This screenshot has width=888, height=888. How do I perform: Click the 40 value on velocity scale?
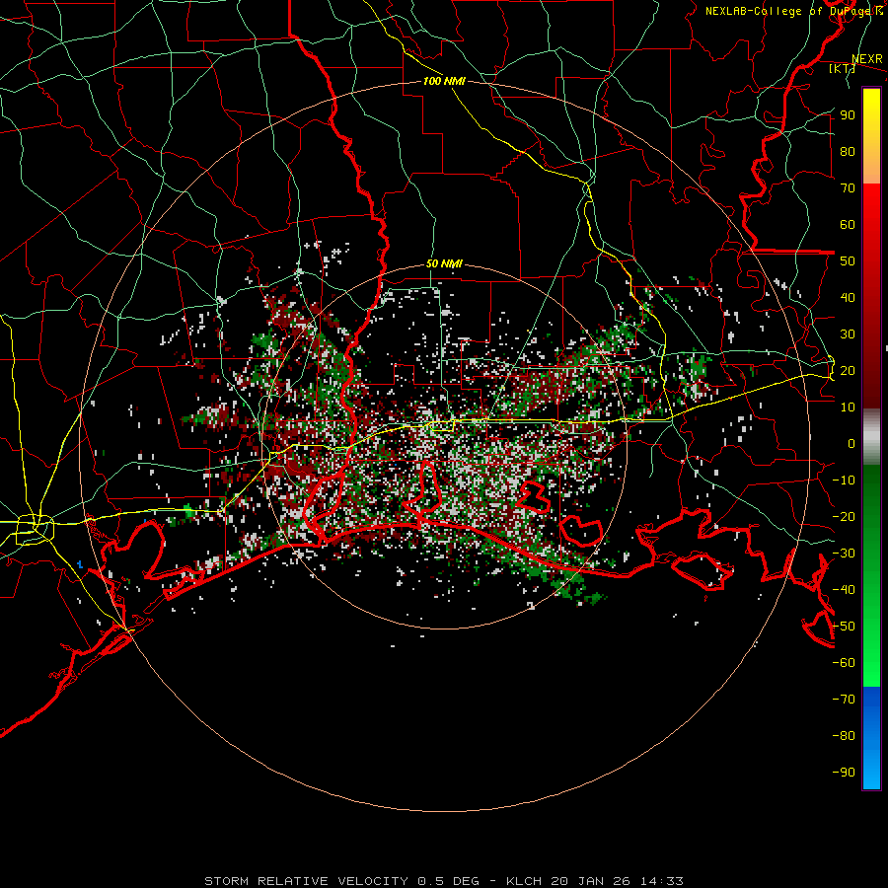(x=848, y=298)
